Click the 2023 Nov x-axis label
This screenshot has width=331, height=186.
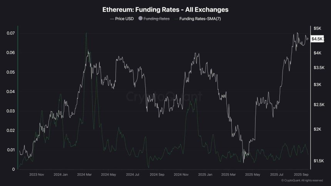pos(37,174)
